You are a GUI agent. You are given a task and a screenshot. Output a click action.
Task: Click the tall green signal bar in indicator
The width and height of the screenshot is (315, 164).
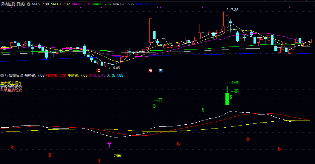(x=227, y=98)
